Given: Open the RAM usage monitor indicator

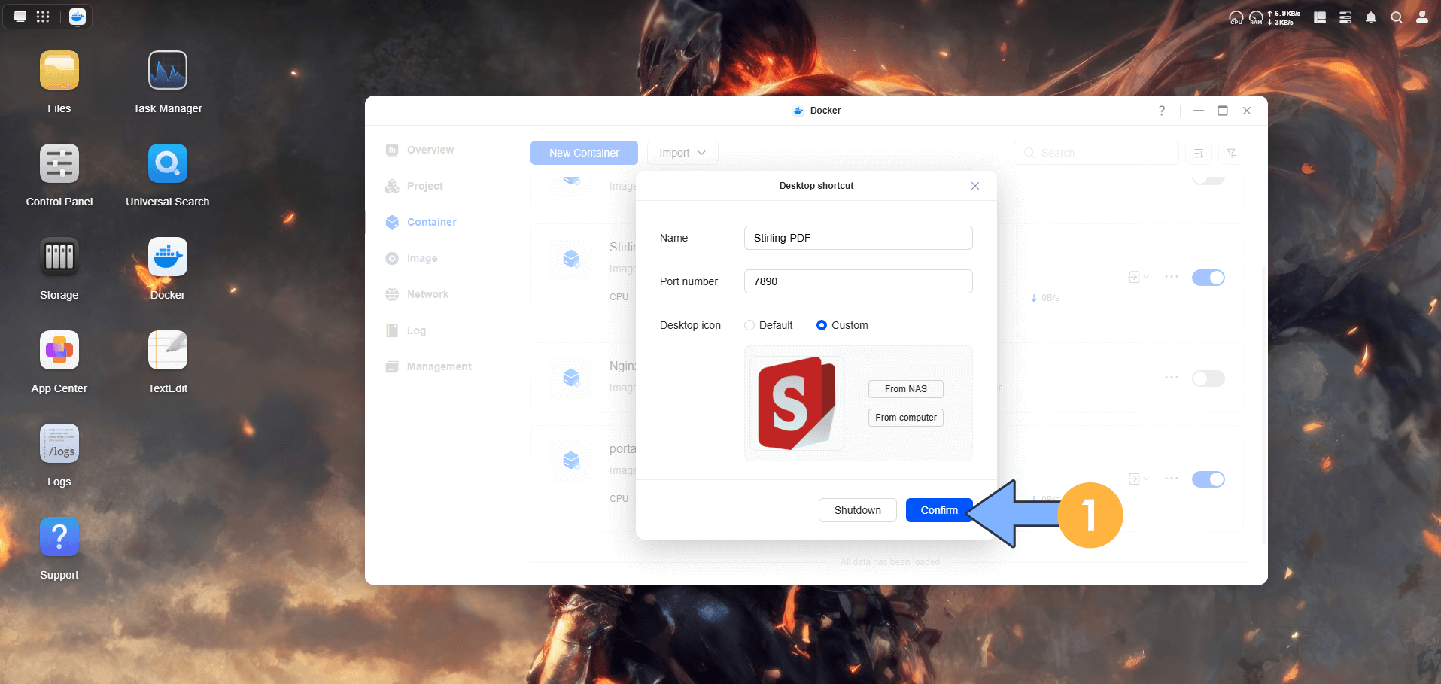Looking at the screenshot, I should (x=1256, y=17).
